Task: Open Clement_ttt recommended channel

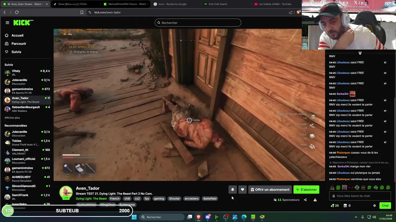Action: click(x=27, y=152)
